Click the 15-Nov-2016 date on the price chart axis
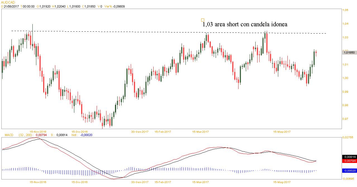357x187 pixels. point(38,131)
